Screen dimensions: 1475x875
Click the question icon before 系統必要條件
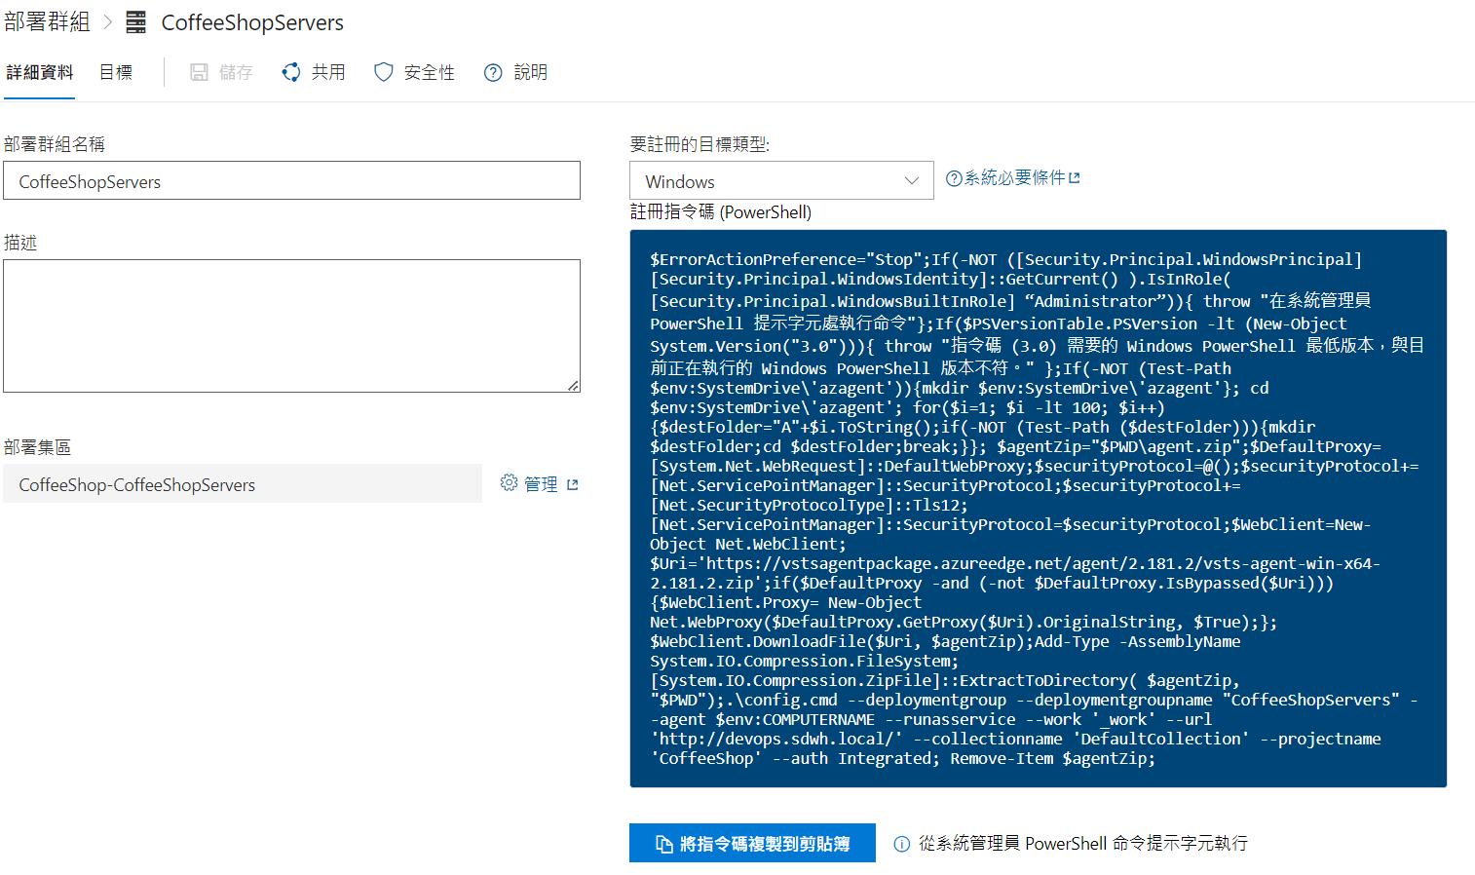click(x=954, y=178)
